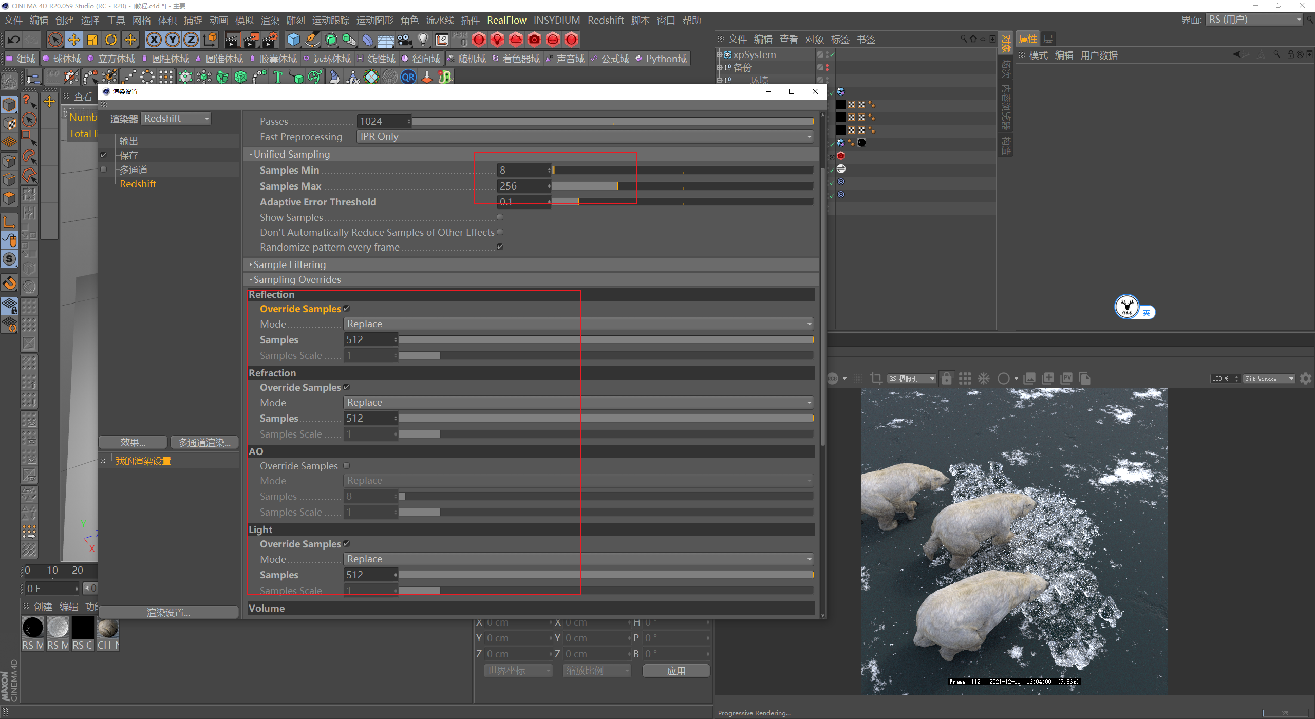Click the crop region icon in RenderView
The height and width of the screenshot is (719, 1315).
click(876, 379)
